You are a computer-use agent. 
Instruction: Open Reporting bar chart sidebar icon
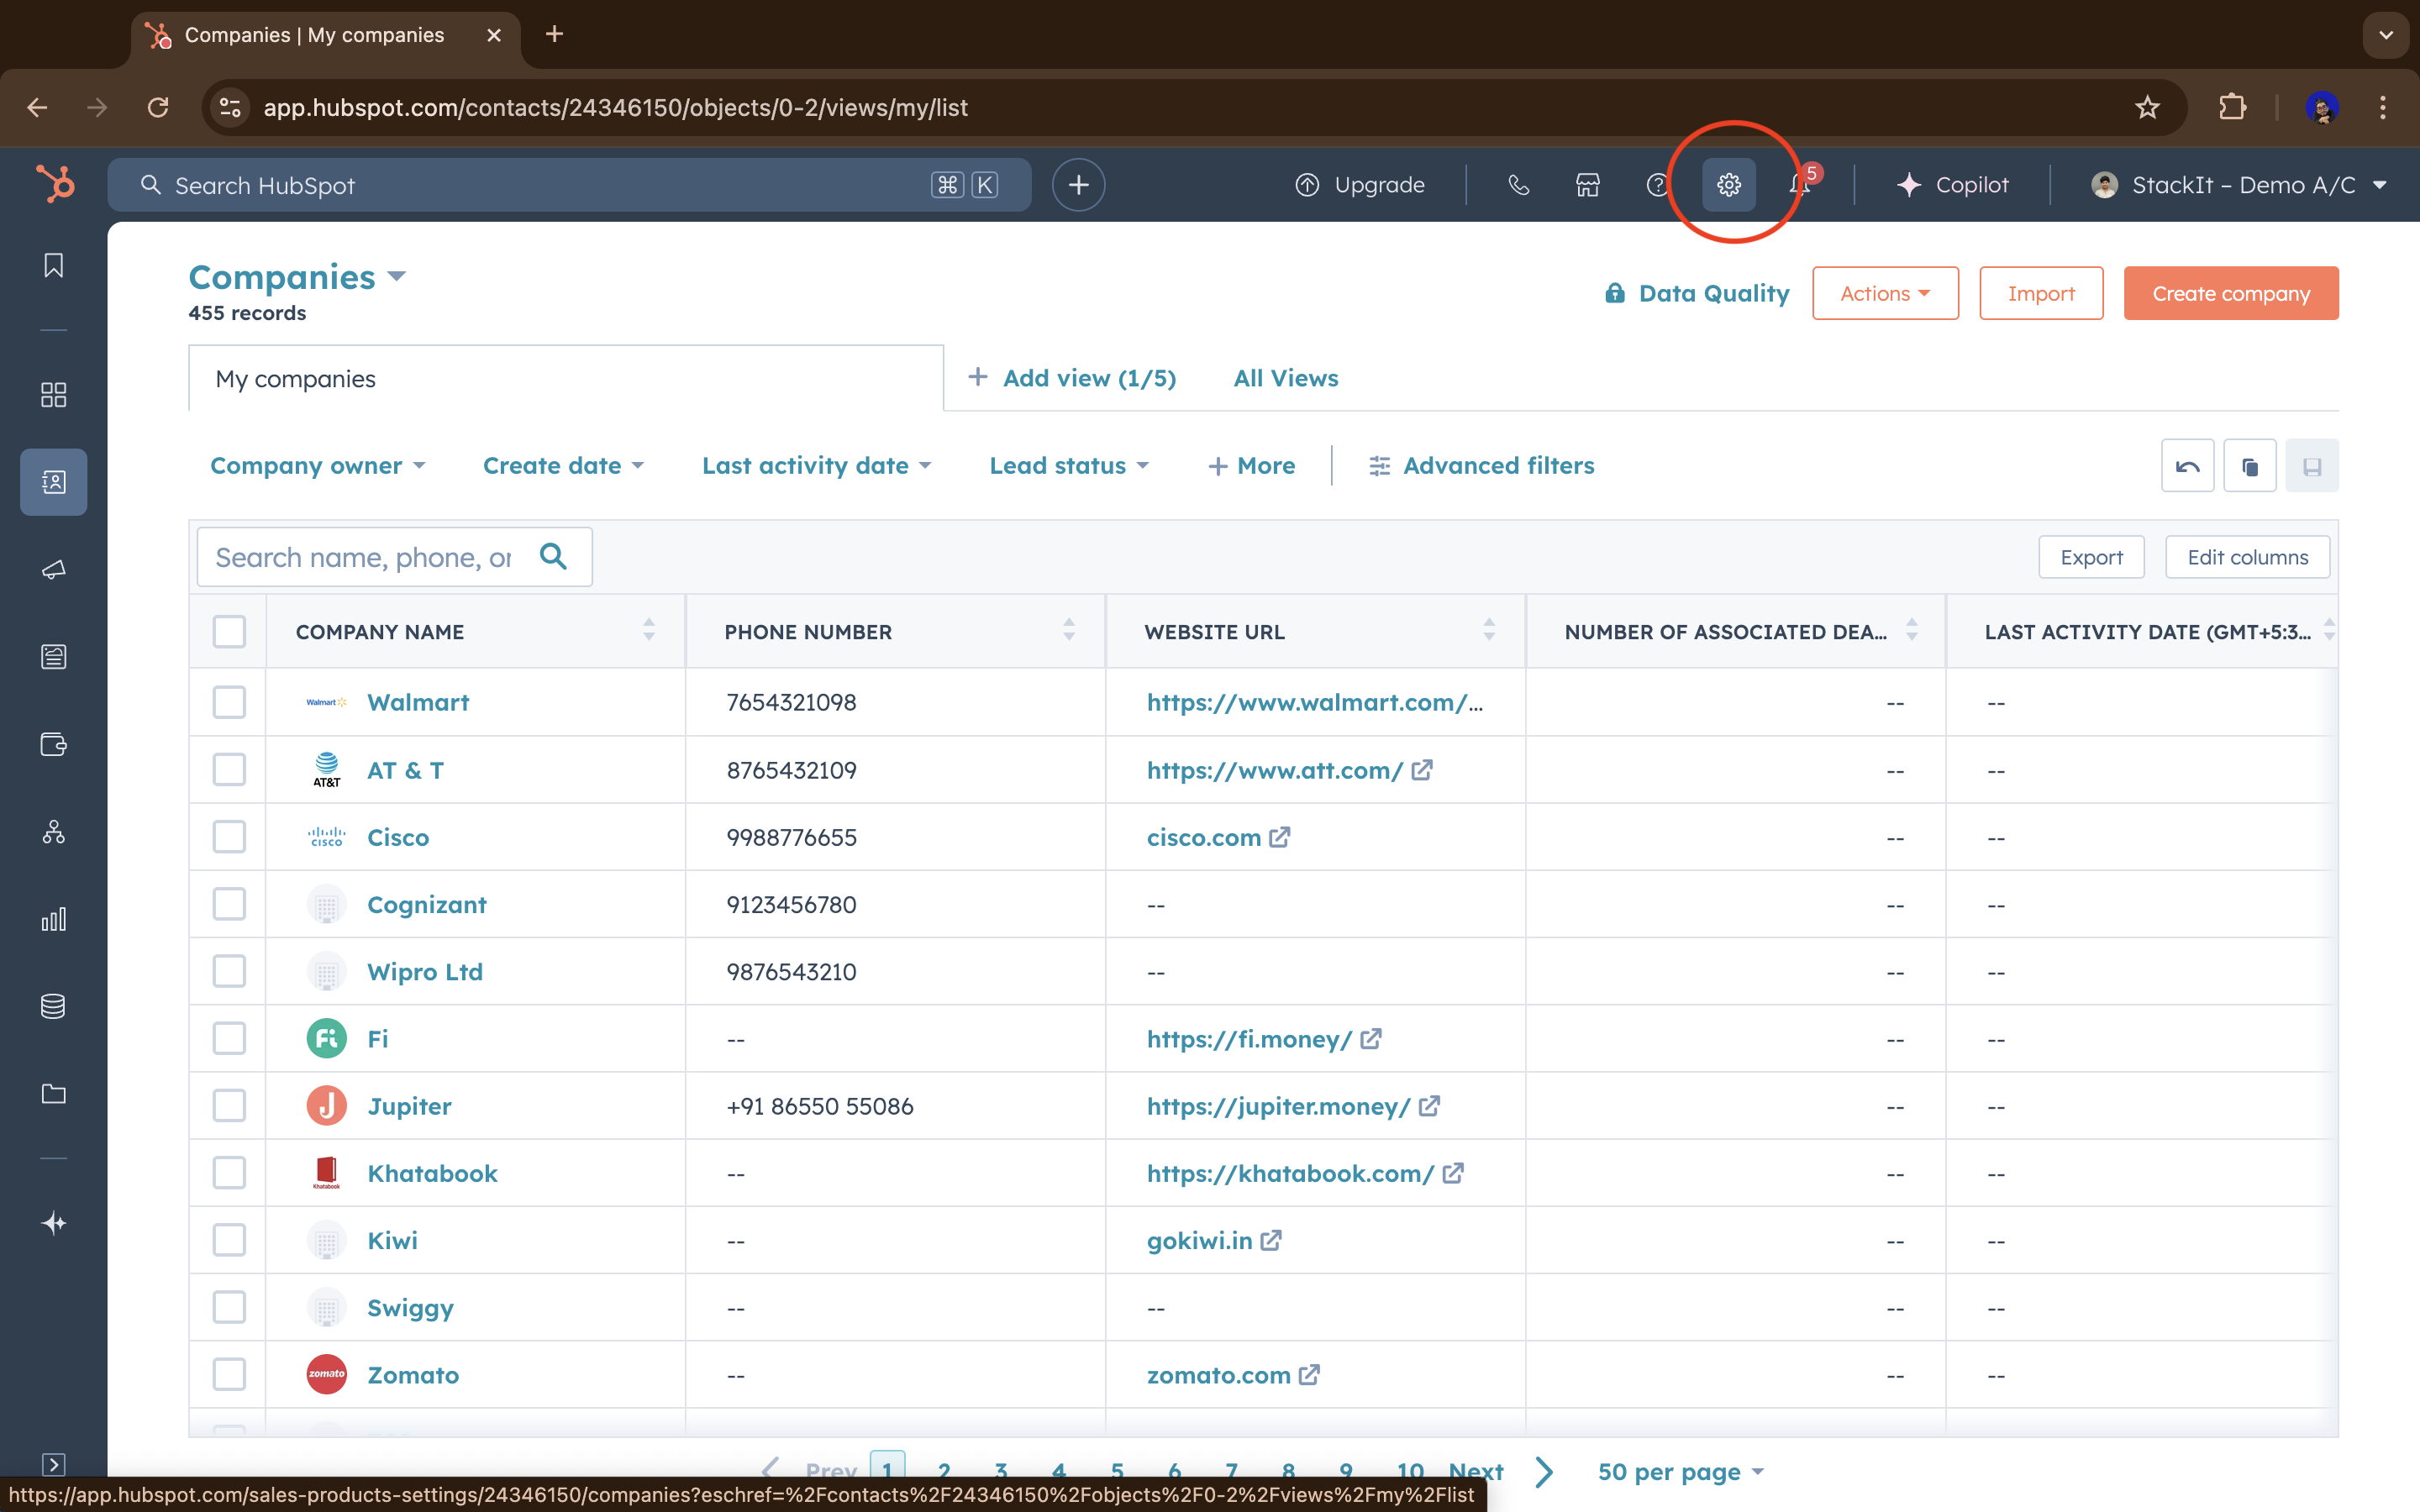pyautogui.click(x=54, y=919)
